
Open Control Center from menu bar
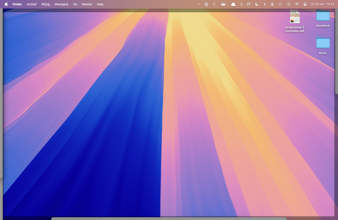pyautogui.click(x=305, y=4)
